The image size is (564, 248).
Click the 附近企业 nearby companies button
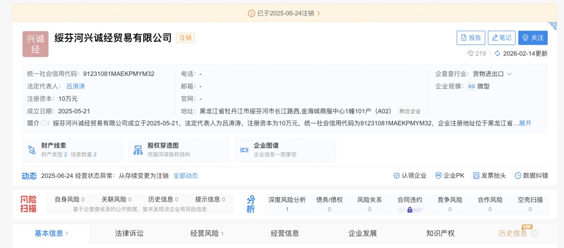(x=410, y=111)
